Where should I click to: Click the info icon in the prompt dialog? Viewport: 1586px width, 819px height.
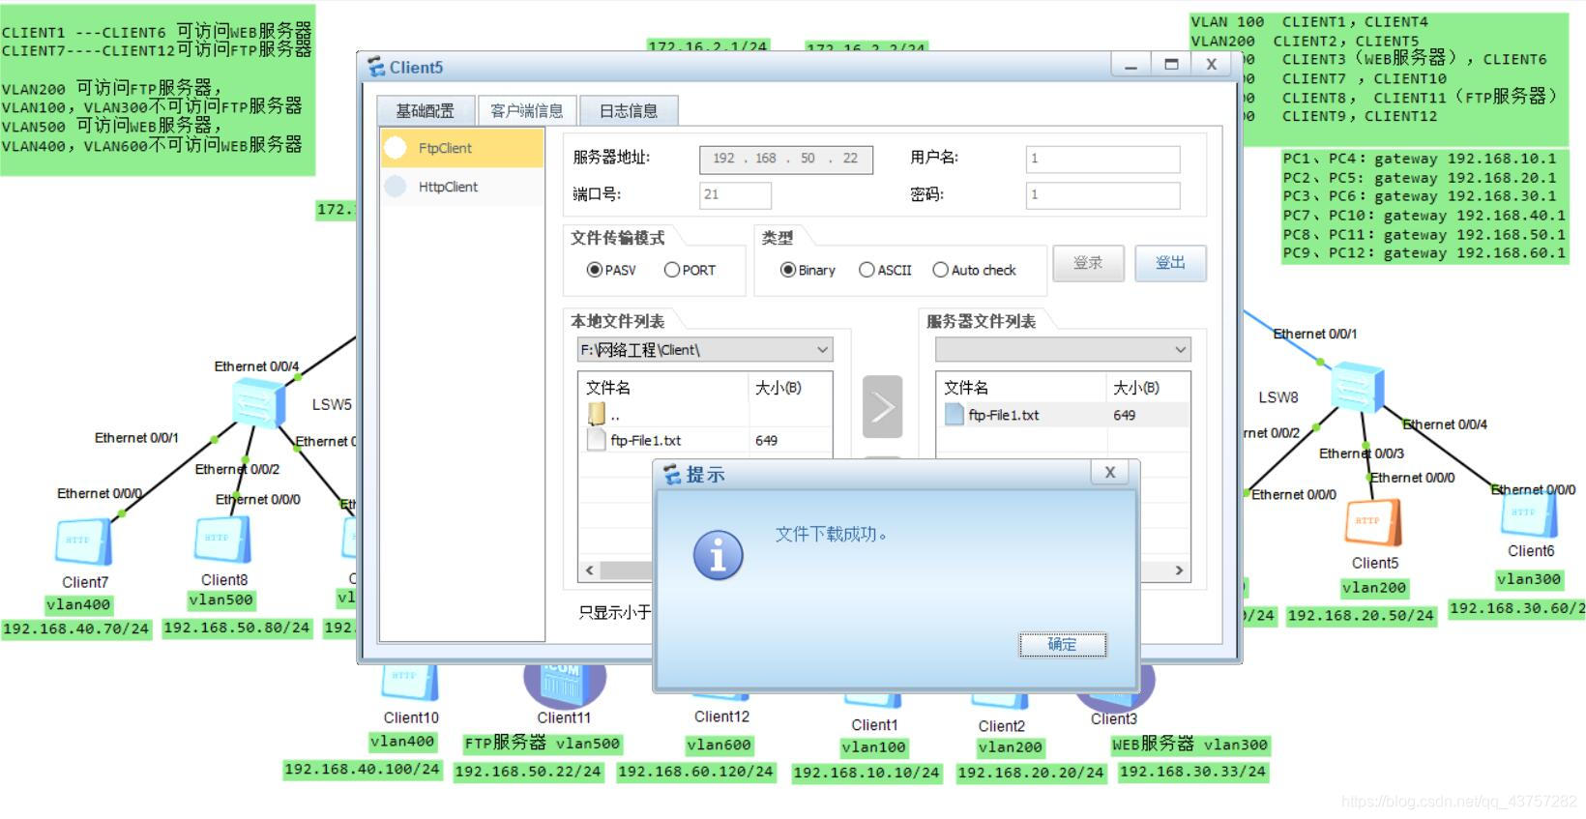[x=718, y=556]
